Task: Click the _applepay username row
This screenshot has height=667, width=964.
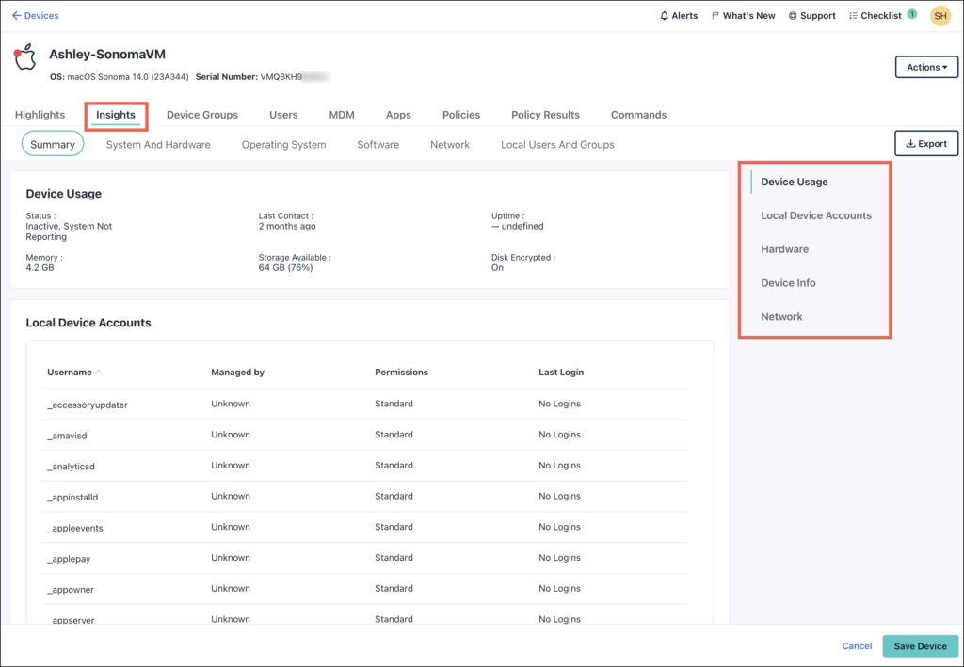Action: [69, 559]
